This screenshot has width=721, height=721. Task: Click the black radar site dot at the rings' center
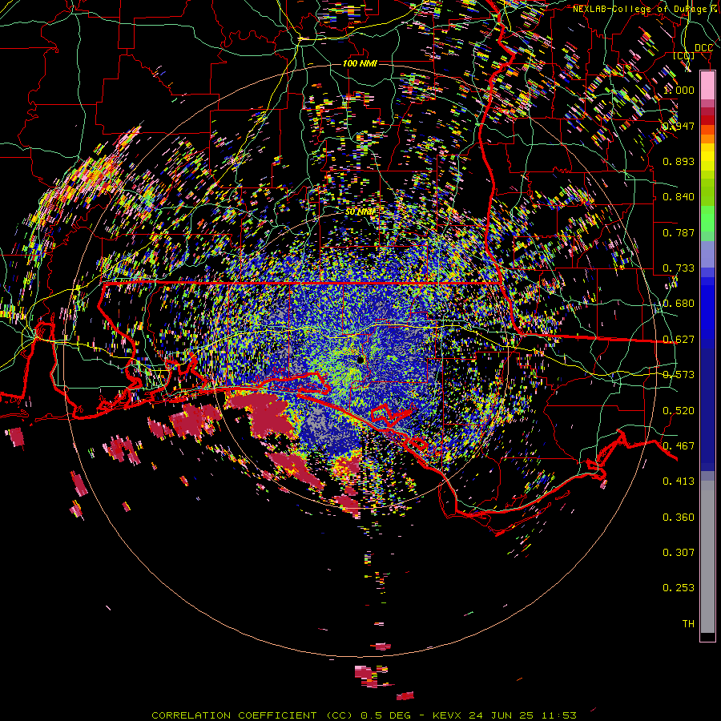[x=360, y=360]
